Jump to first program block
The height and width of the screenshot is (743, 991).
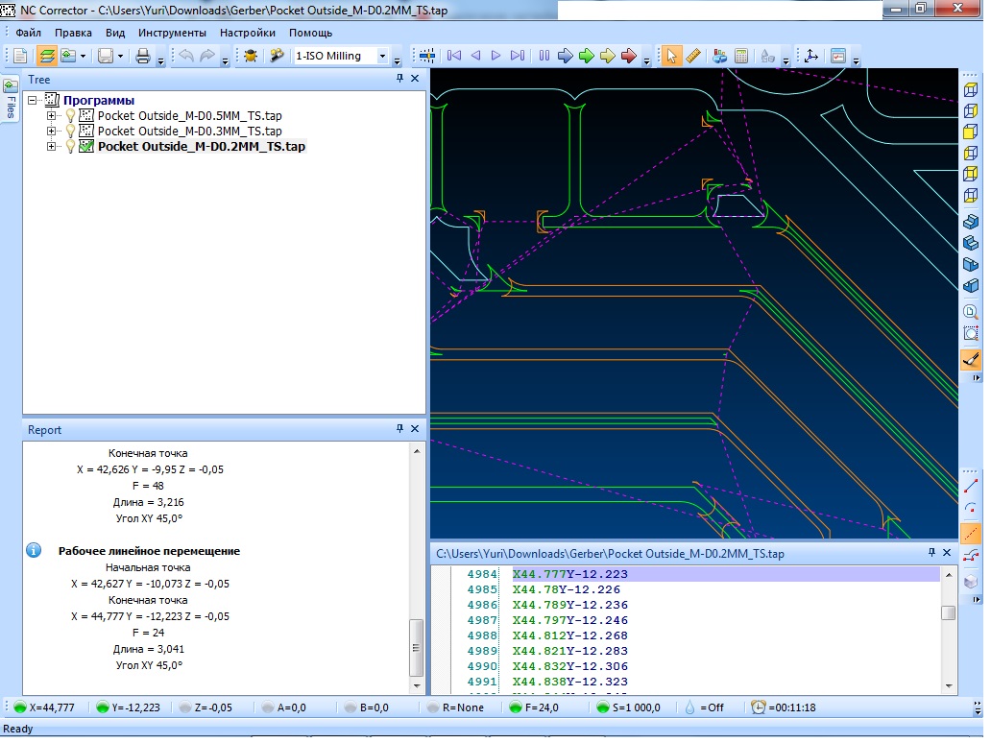[x=454, y=56]
